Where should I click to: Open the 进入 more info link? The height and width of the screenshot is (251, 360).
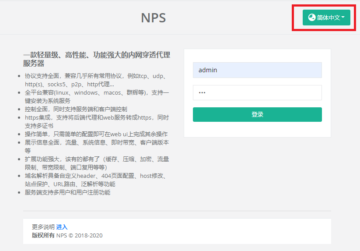(62, 227)
